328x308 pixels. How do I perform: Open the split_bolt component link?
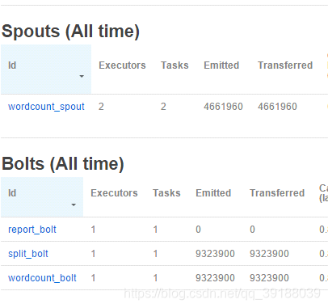click(28, 254)
